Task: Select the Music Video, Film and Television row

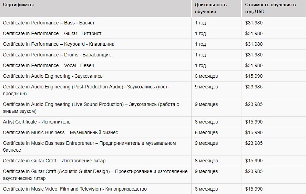Action: (75, 189)
